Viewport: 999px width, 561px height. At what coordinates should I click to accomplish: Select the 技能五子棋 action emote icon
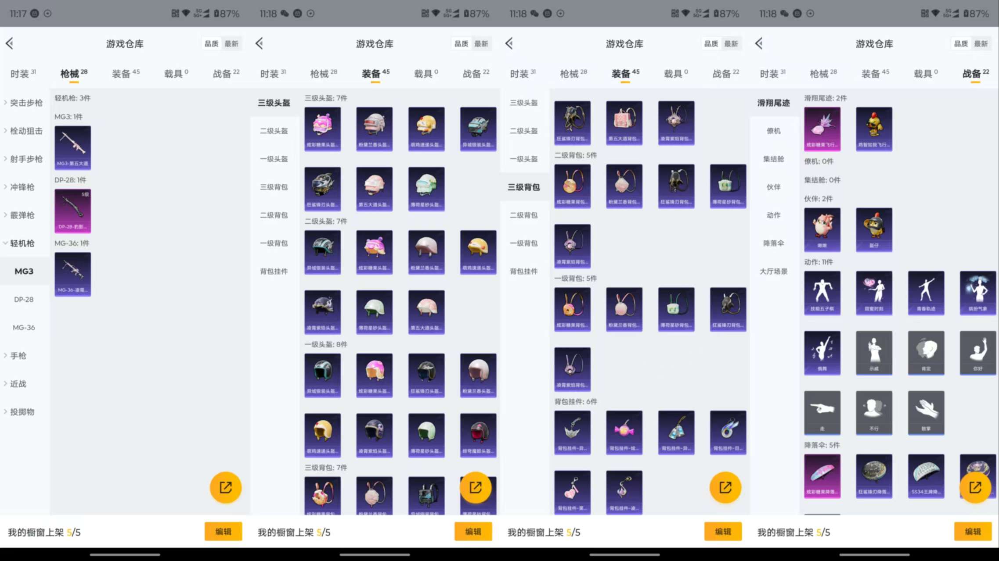point(822,293)
